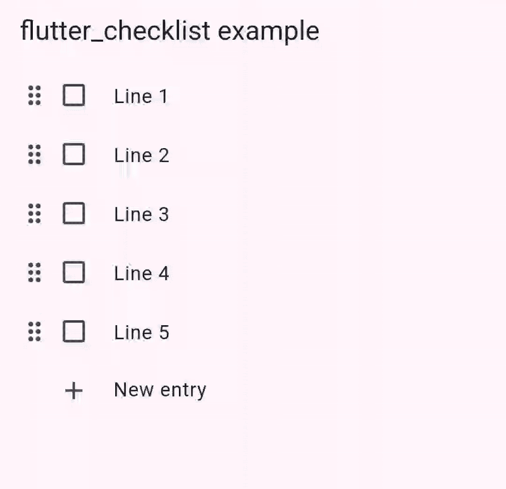Check the checkbox for Line 3

click(x=74, y=214)
